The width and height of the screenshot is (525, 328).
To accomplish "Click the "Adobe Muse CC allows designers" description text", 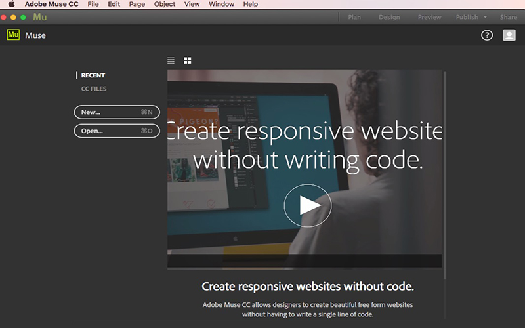I will click(308, 309).
